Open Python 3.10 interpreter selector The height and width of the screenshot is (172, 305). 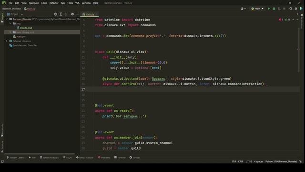(x=281, y=161)
